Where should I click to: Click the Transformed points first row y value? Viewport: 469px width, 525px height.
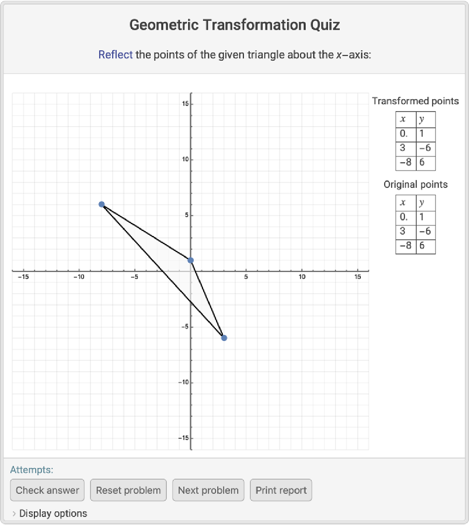425,133
